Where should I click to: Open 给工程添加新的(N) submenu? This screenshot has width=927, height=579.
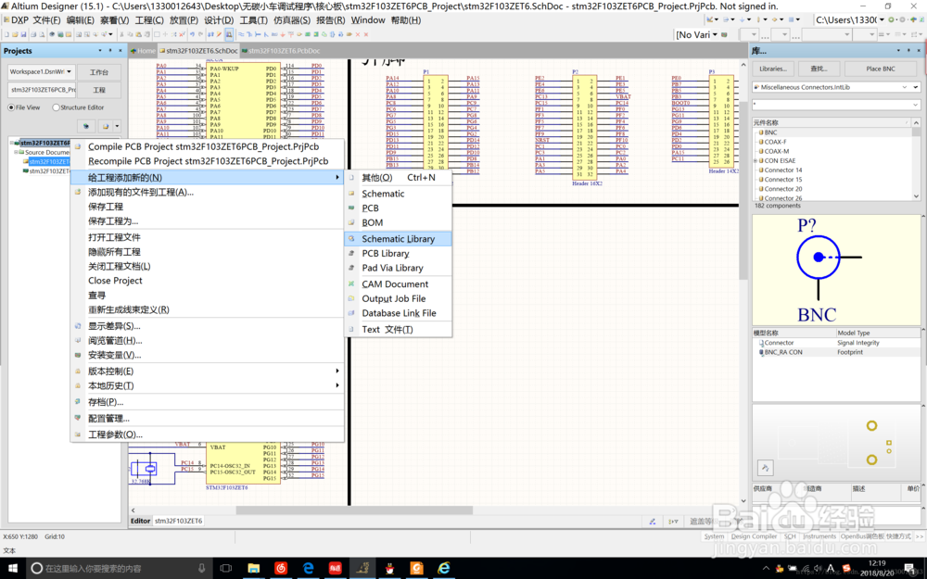(207, 177)
